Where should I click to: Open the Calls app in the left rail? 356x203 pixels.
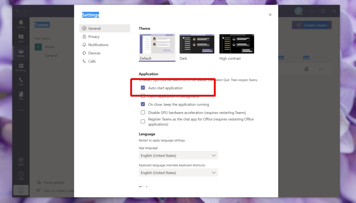21,81
